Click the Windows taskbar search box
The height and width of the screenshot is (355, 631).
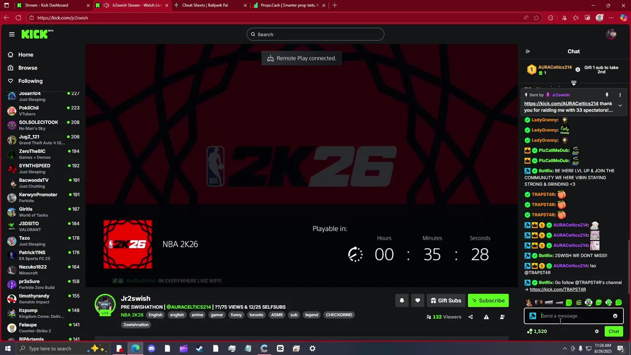(x=64, y=349)
